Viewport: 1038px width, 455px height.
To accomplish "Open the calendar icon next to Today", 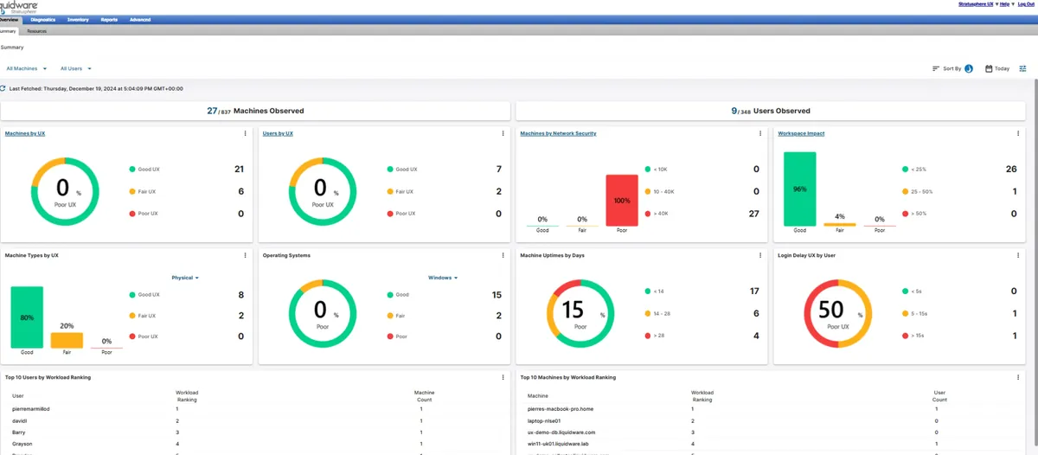I will click(989, 68).
